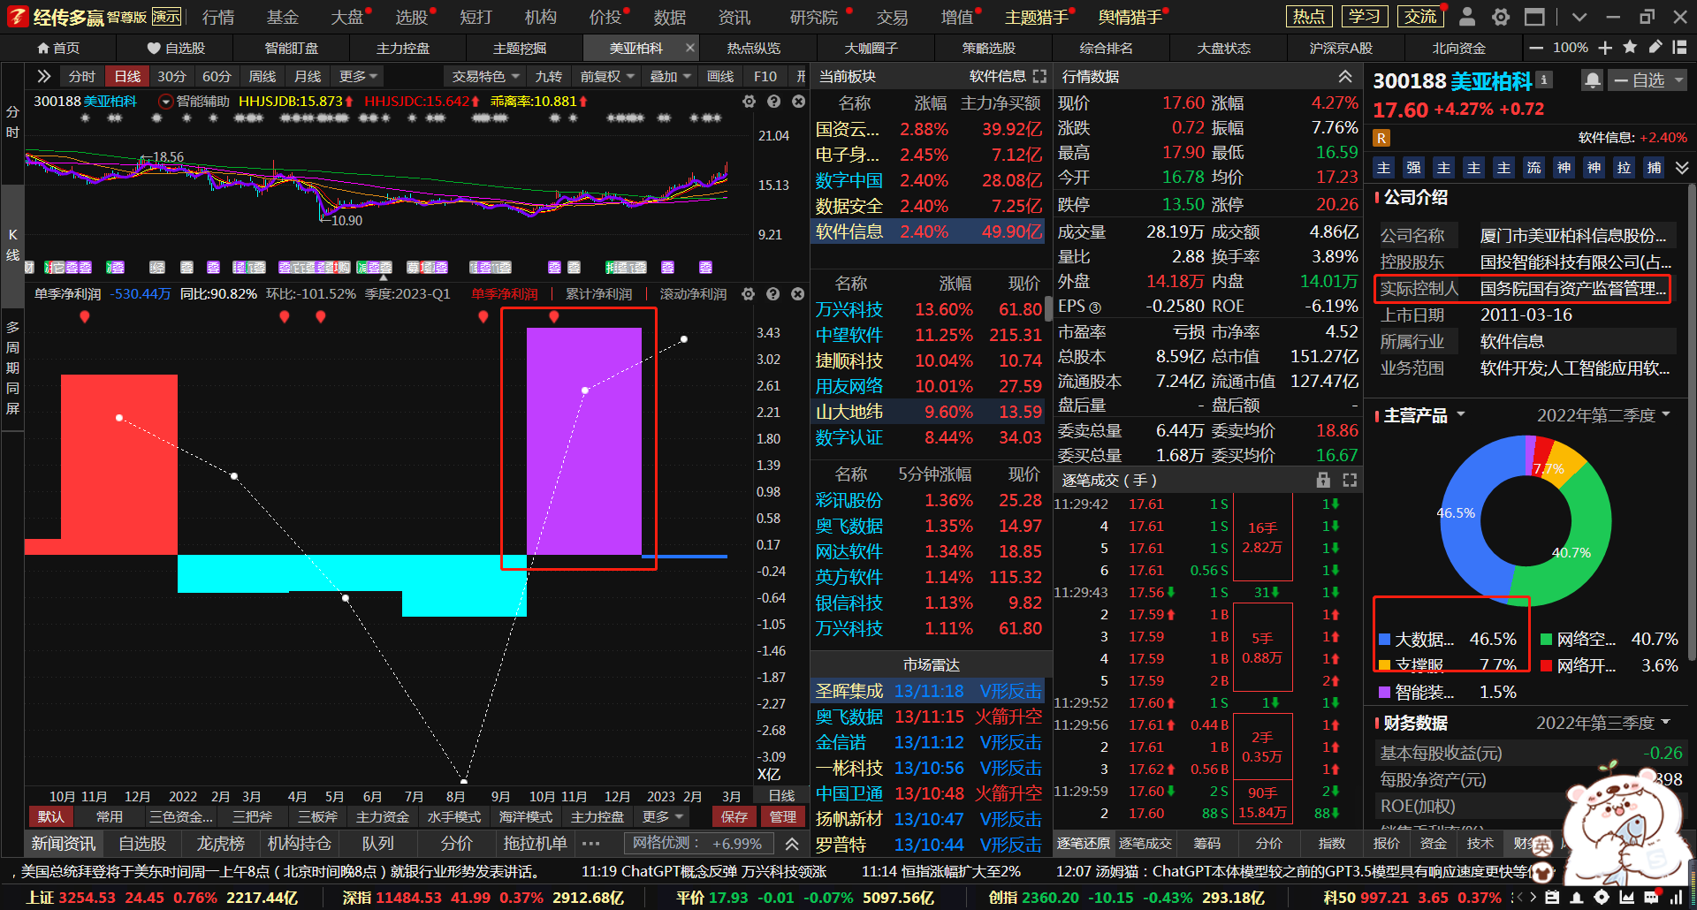The width and height of the screenshot is (1697, 910).
Task: Switch chart to 30分 period
Action: pos(171,77)
